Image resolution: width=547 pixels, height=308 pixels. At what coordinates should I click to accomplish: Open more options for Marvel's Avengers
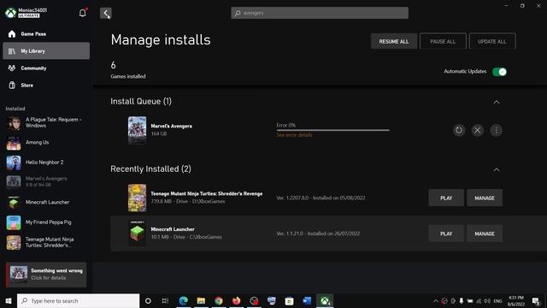point(496,130)
